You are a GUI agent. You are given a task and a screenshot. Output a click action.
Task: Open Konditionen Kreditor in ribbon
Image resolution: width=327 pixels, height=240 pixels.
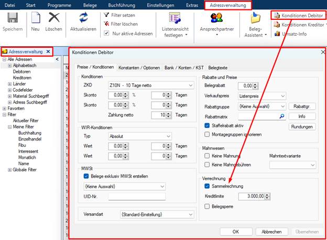click(x=299, y=25)
